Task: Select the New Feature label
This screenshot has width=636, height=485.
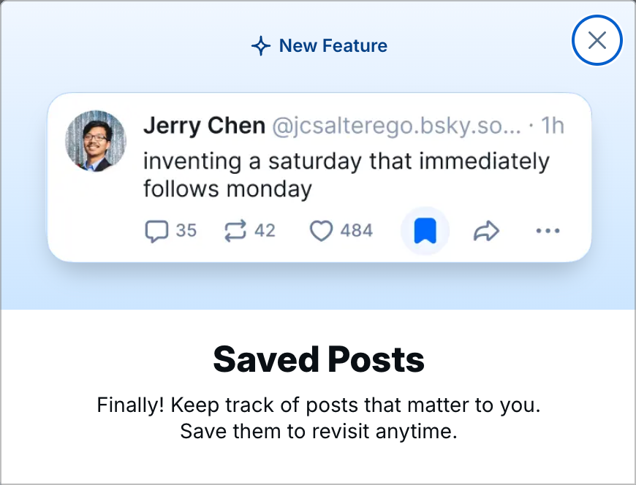Action: click(333, 45)
